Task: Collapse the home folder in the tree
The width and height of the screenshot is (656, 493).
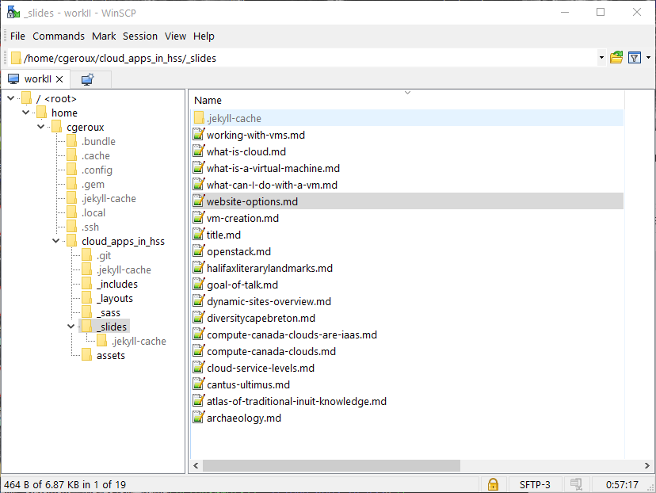Action: (26, 113)
